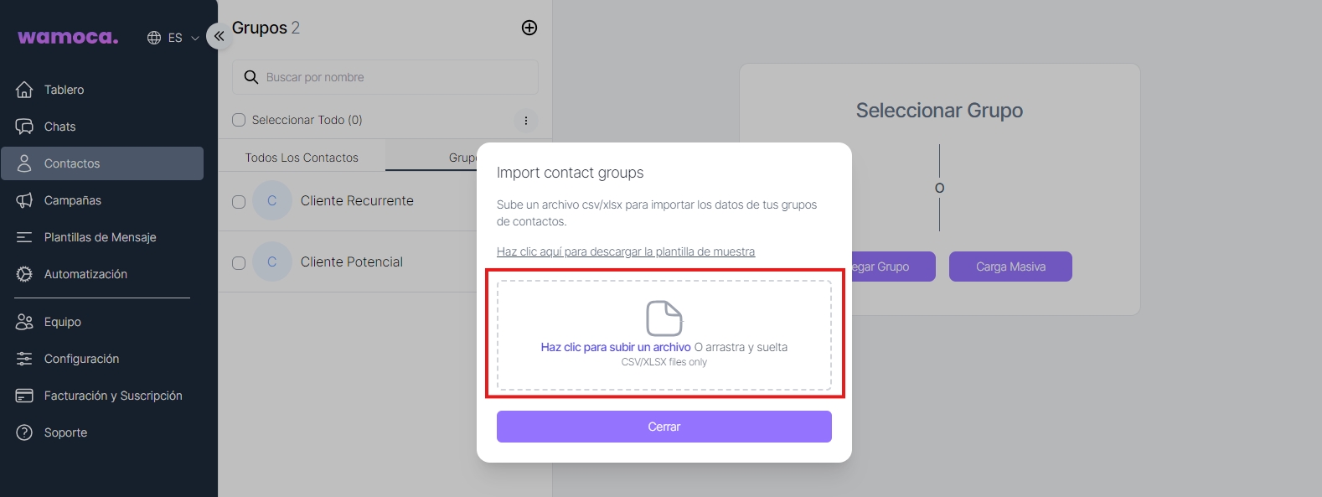This screenshot has height=497, width=1322.
Task: Open the three-dot options menu
Action: tap(525, 121)
